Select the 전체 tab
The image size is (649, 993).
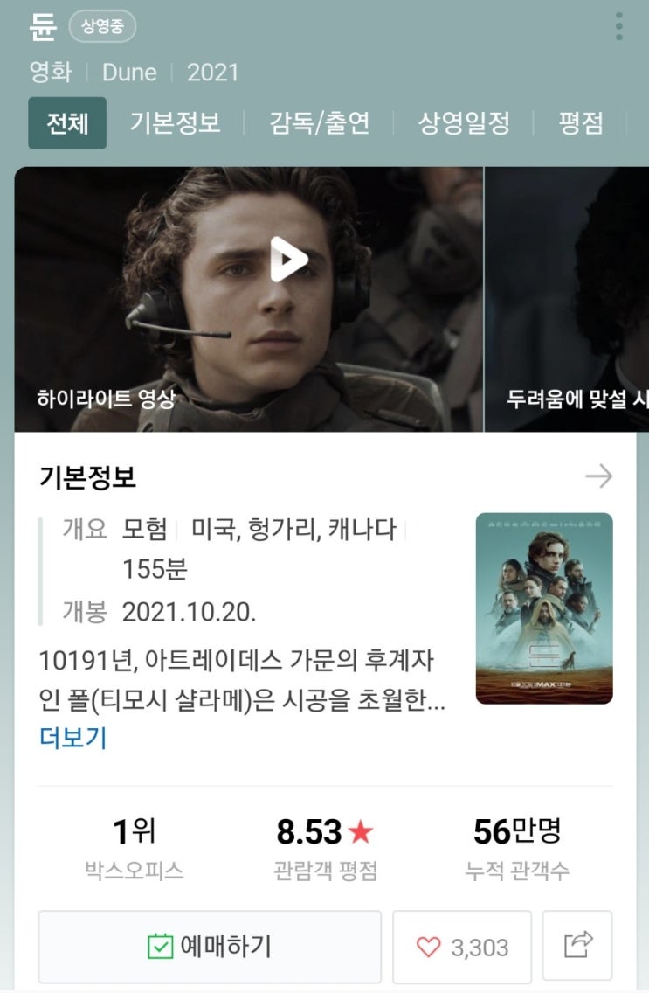pyautogui.click(x=67, y=123)
